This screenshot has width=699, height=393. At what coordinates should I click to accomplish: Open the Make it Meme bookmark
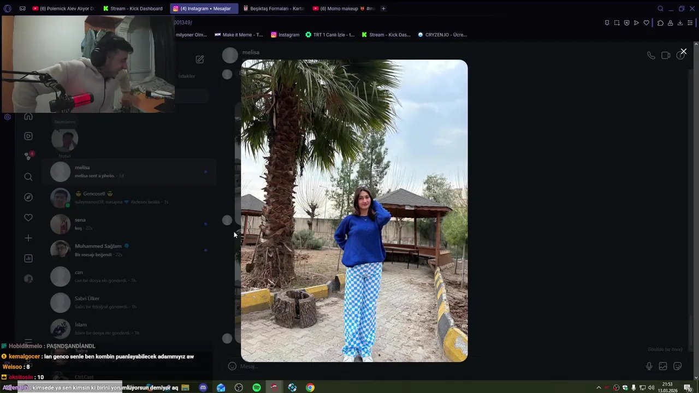pos(239,35)
